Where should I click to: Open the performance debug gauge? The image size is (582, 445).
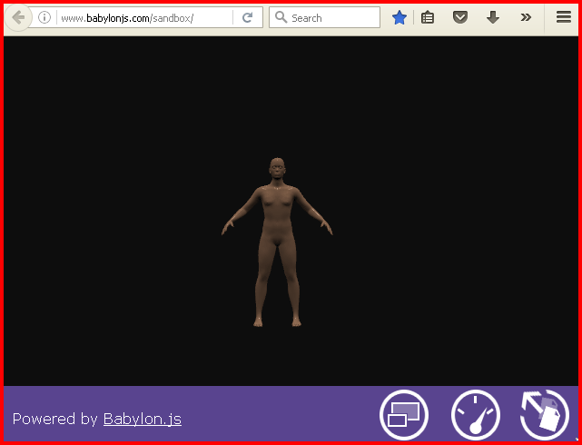pos(476,414)
